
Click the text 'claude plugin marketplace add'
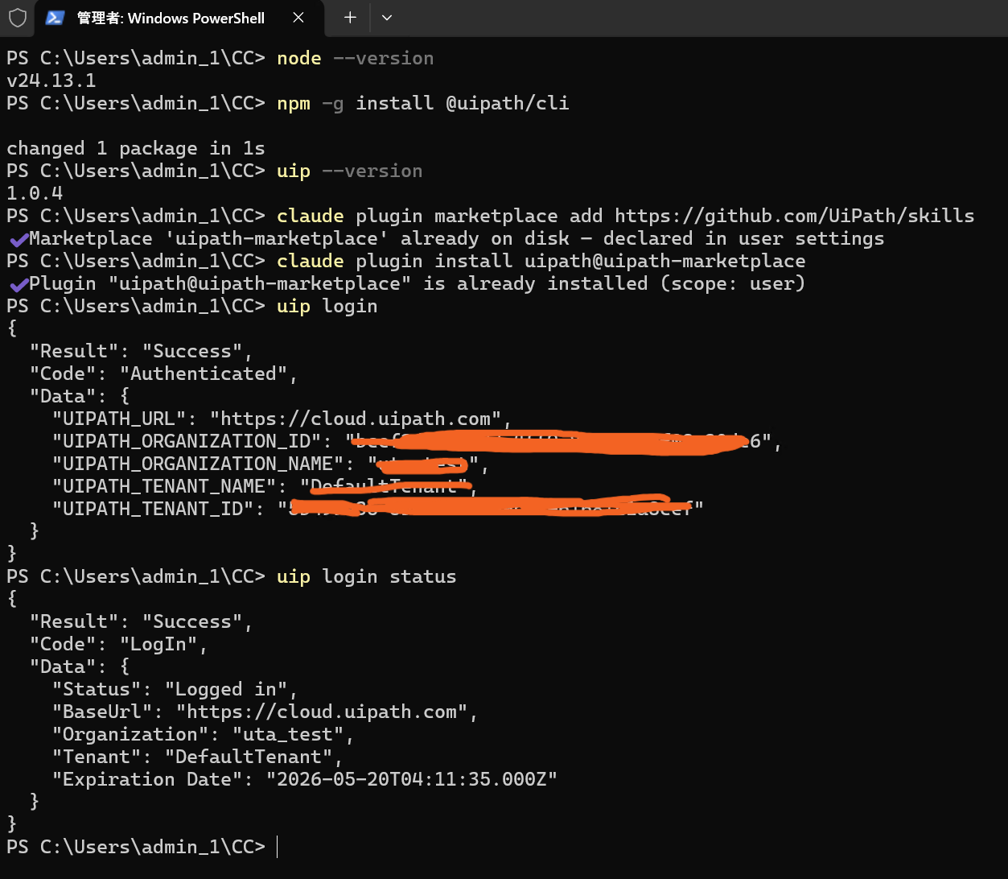tap(439, 216)
